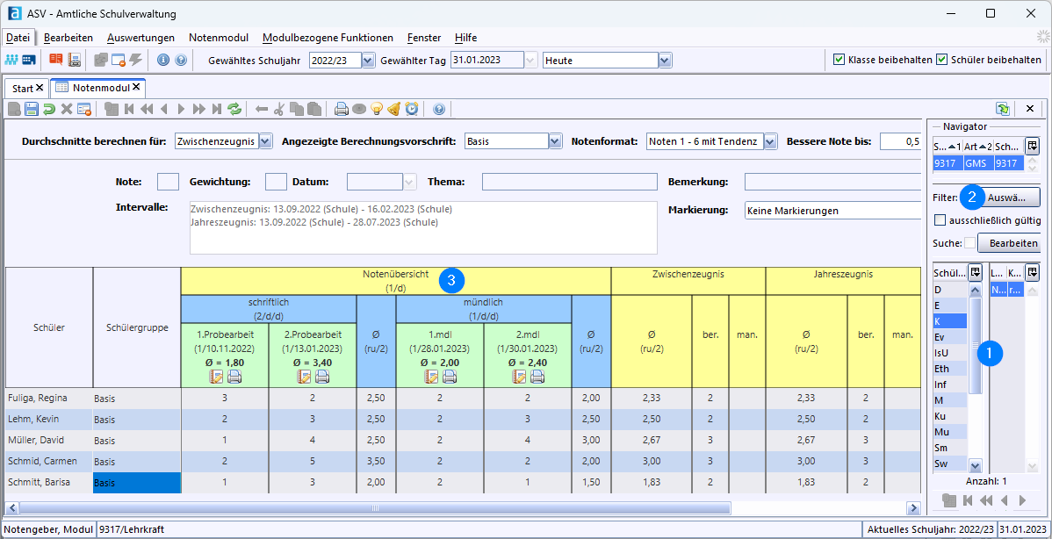This screenshot has width=1052, height=539.
Task: Open the Fenster menu
Action: coord(424,38)
